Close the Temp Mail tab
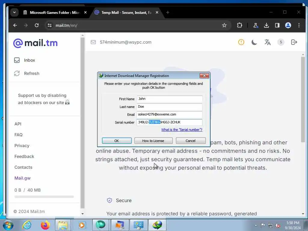Image resolution: width=308 pixels, height=231 pixels. coord(157,12)
